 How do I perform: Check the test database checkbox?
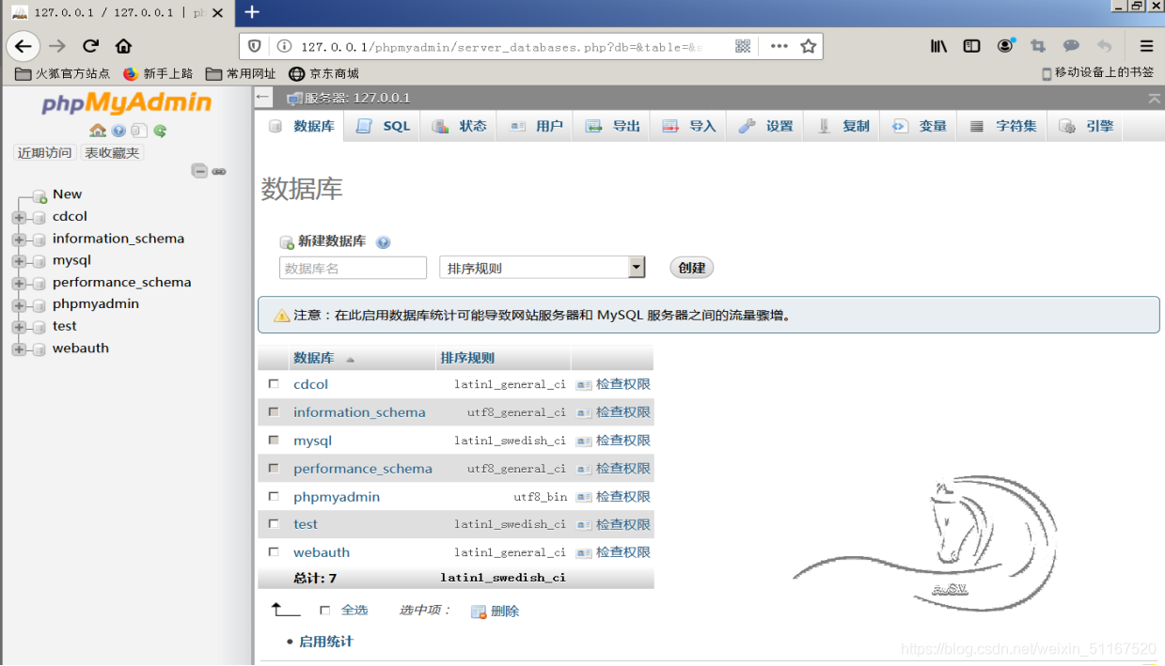point(274,523)
